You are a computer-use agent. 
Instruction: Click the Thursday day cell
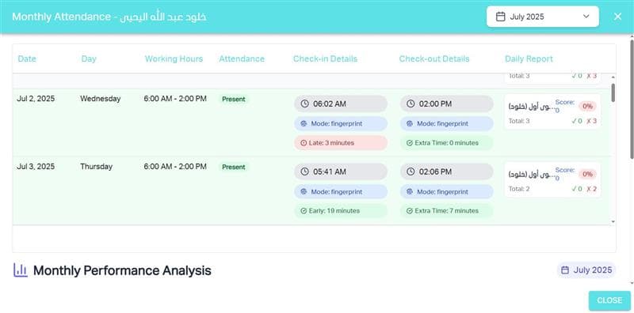[96, 166]
